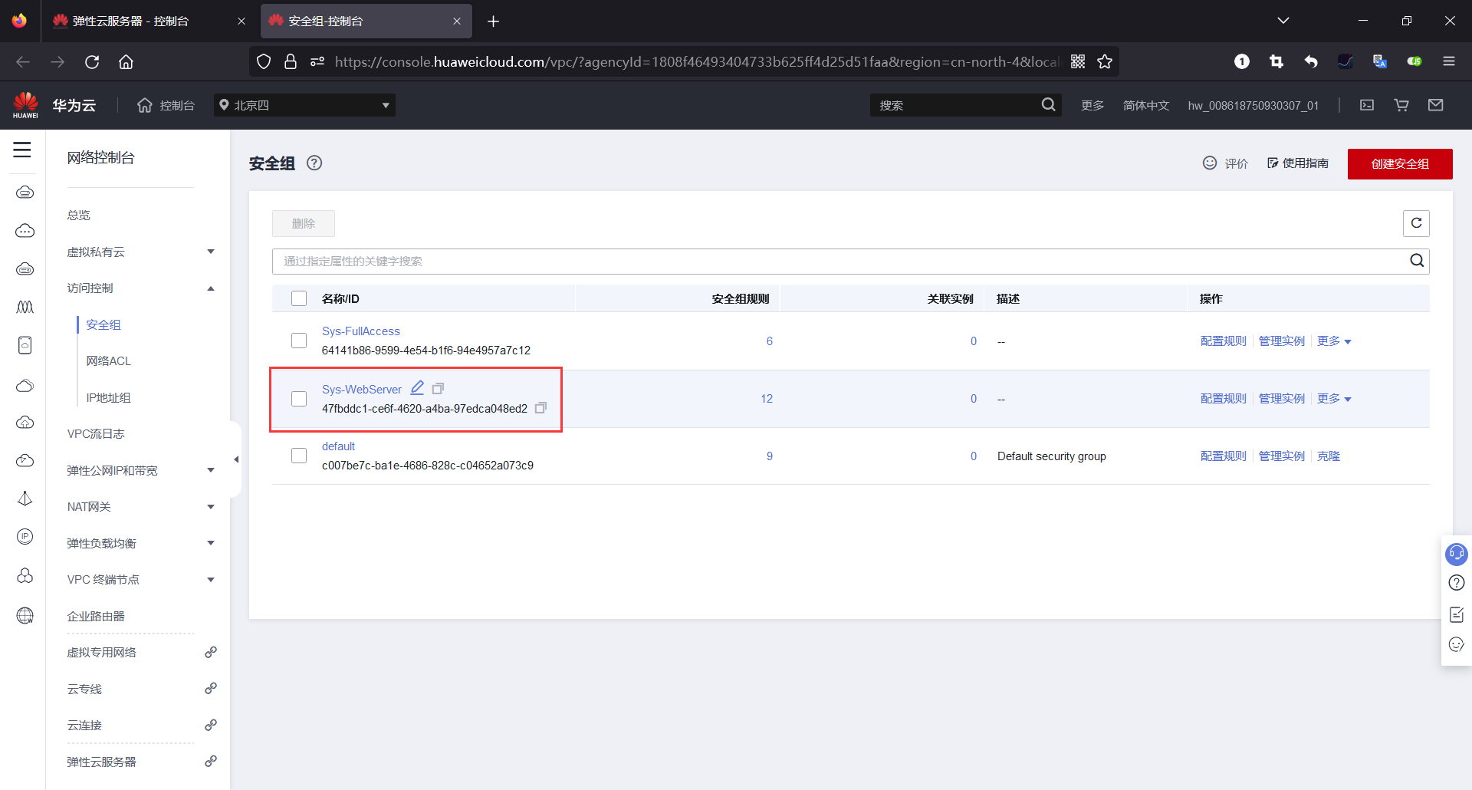Open VPC流日志 in the sidebar
The image size is (1472, 790).
(x=96, y=433)
